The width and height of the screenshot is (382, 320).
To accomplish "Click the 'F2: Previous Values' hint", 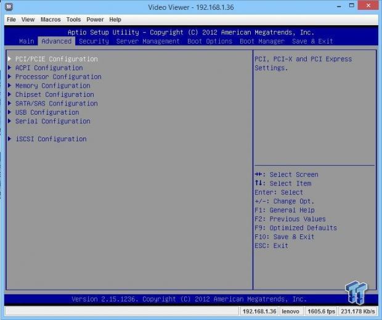I will click(x=290, y=219).
